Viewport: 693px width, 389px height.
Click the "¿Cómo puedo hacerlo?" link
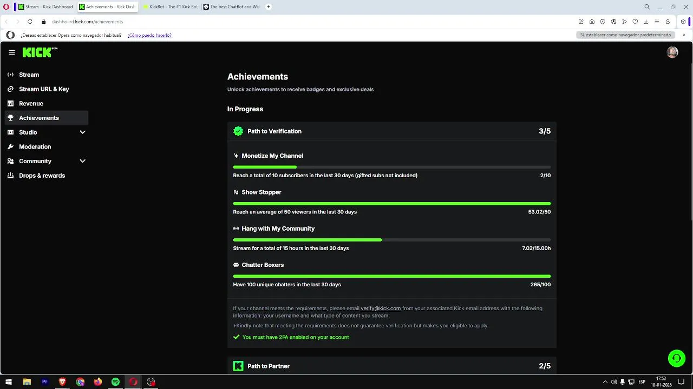pyautogui.click(x=149, y=35)
